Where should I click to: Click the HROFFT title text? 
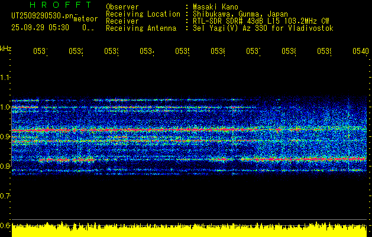pyautogui.click(x=61, y=5)
